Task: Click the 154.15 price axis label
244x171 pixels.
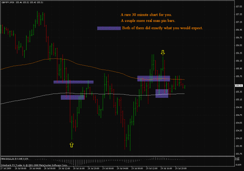Action: pyautogui.click(x=239, y=139)
